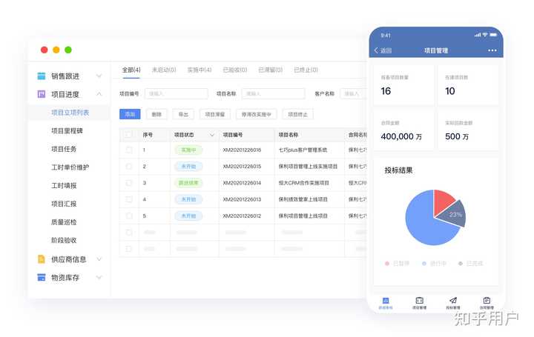Focus the 项目名称 search input
The height and width of the screenshot is (337, 534).
(273, 93)
